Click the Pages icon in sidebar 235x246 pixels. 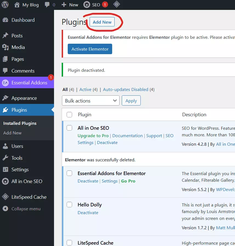5,59
